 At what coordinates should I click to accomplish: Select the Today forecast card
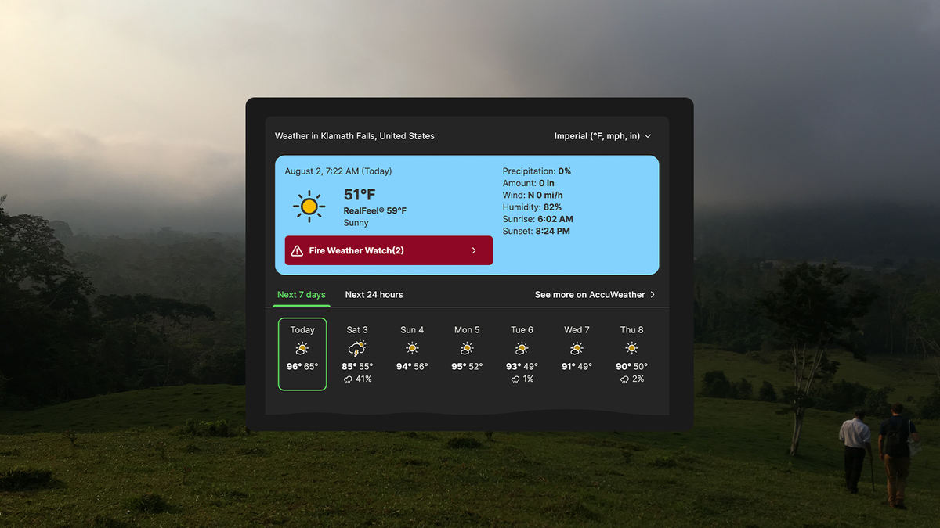pyautogui.click(x=302, y=354)
